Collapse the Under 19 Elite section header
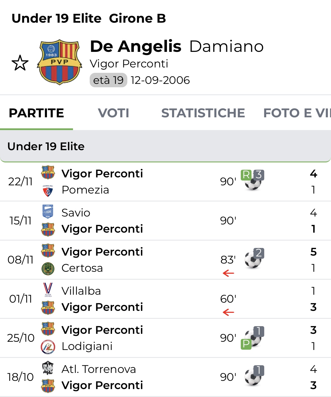 (x=165, y=146)
